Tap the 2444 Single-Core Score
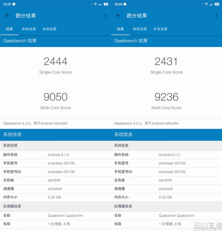Image resolution: width=222 pixels, height=231 pixels. coord(55,62)
